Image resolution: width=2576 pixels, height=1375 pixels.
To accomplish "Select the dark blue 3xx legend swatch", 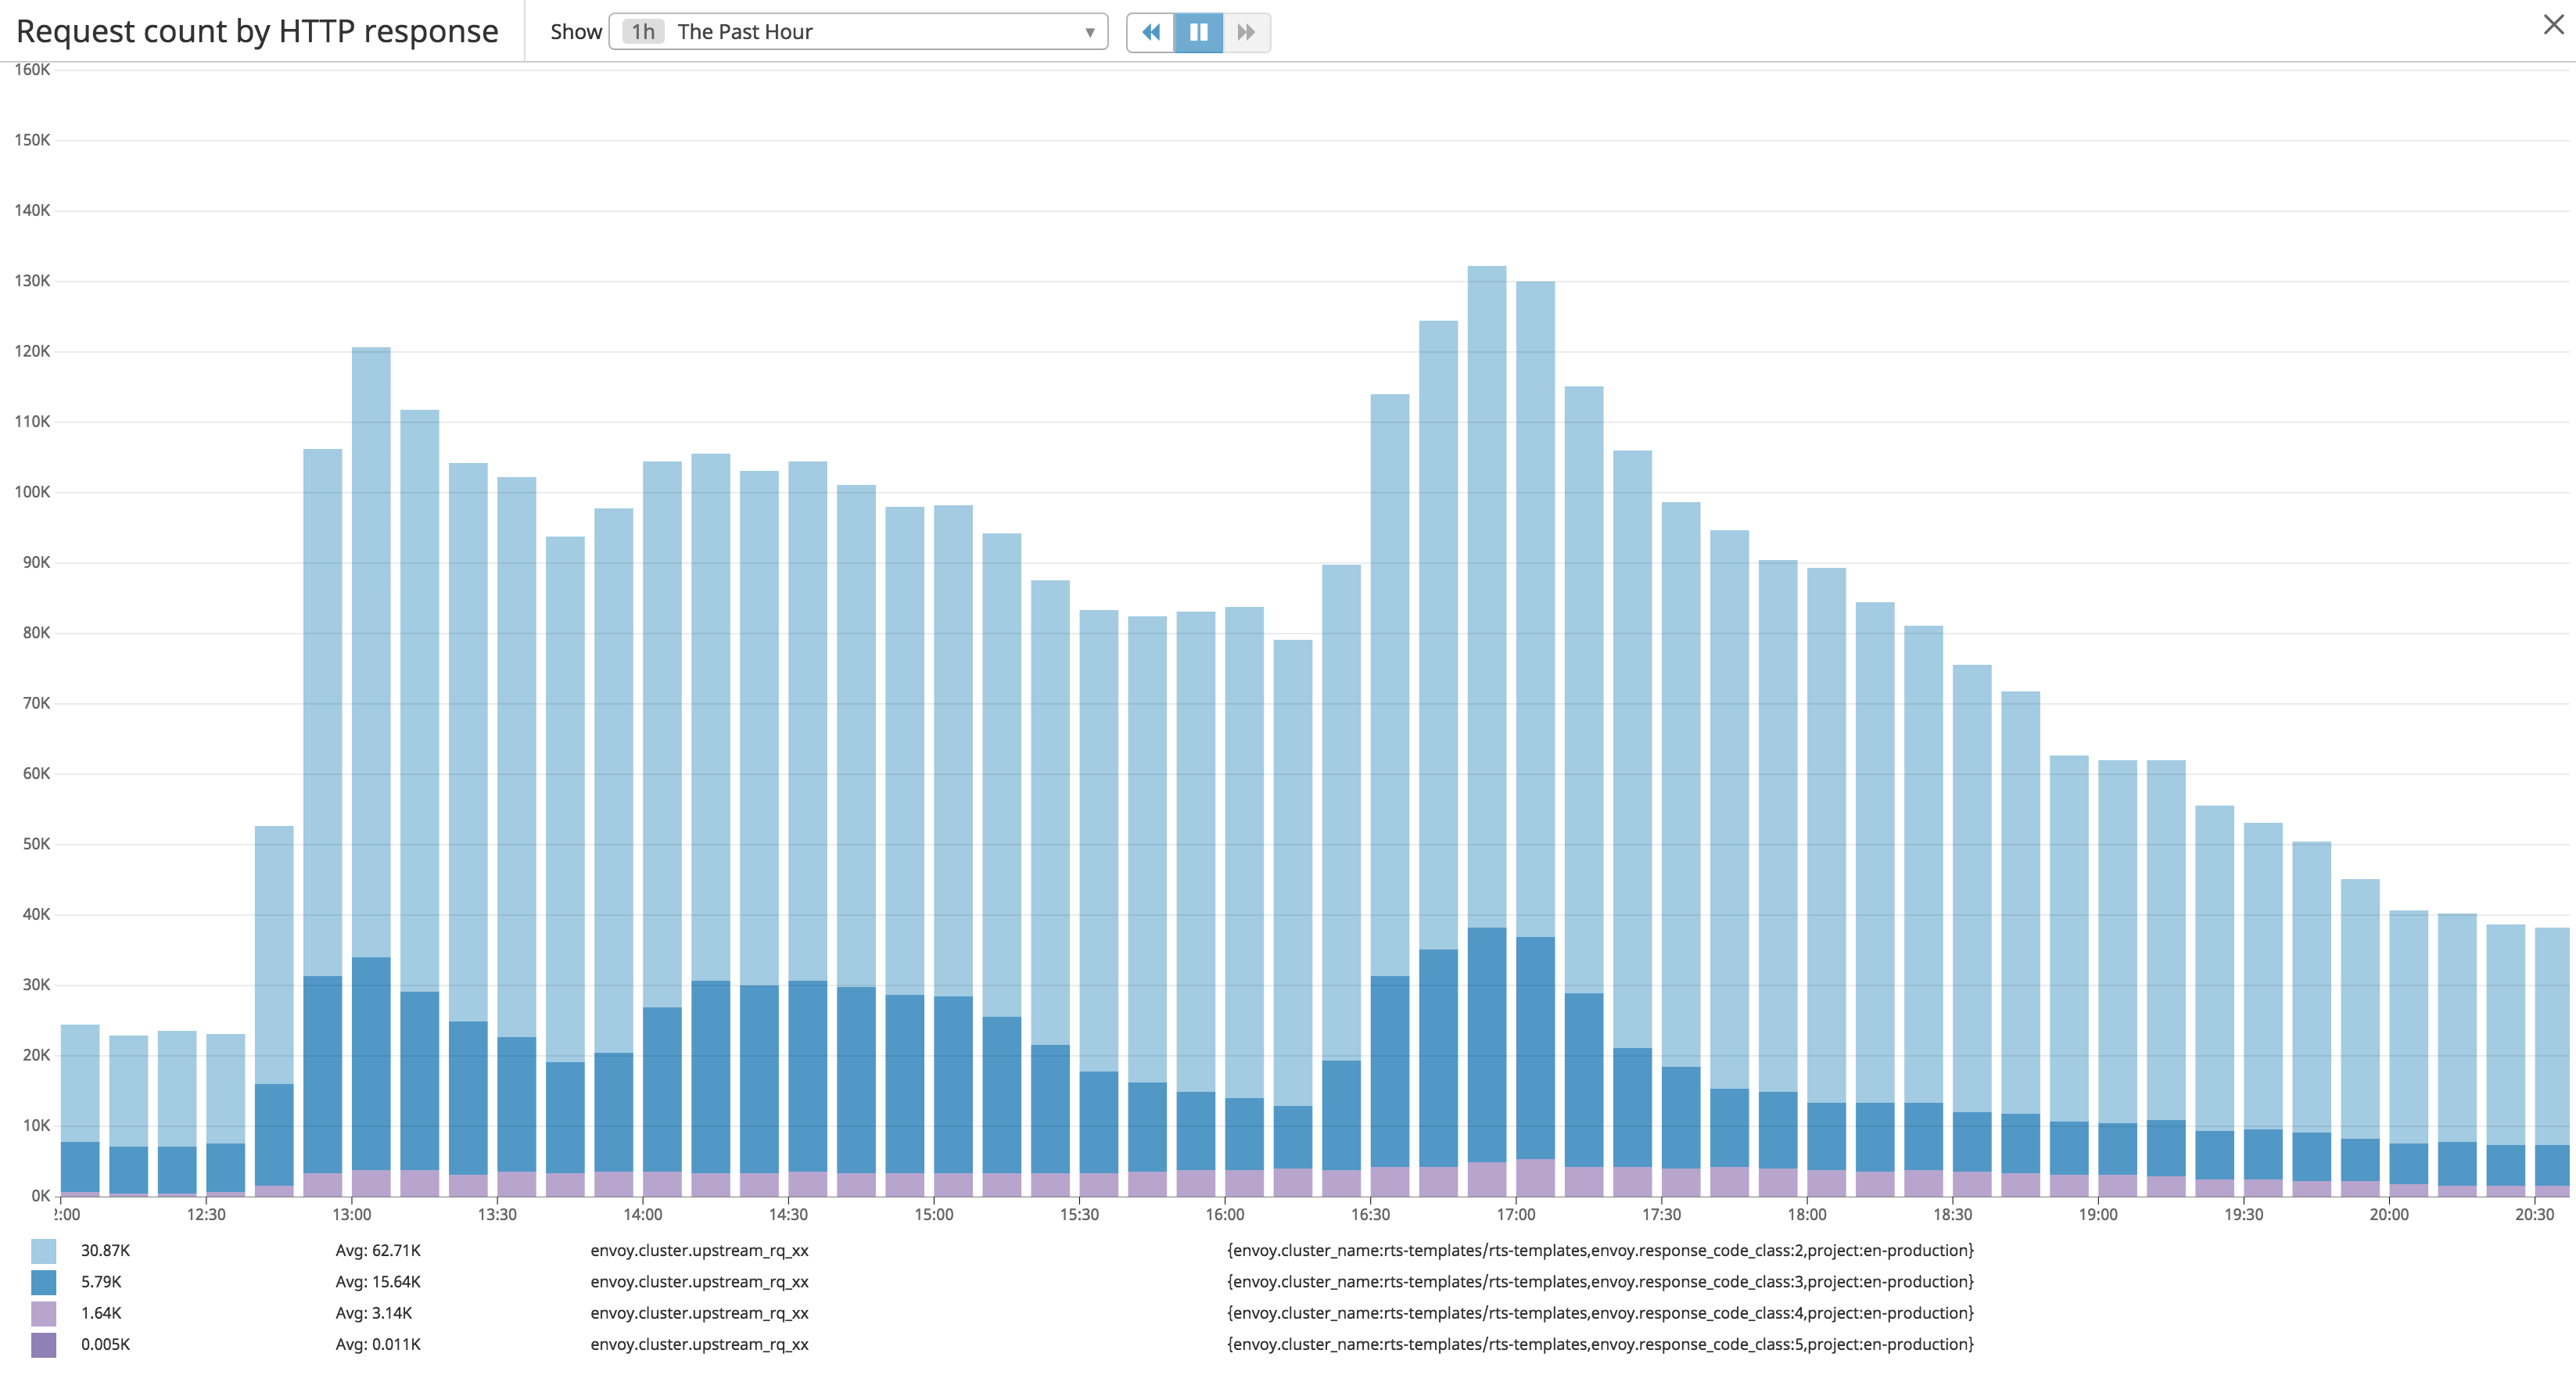I will (45, 1281).
